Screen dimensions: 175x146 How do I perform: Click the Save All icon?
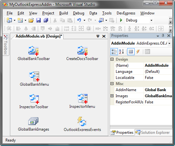pos(46,20)
